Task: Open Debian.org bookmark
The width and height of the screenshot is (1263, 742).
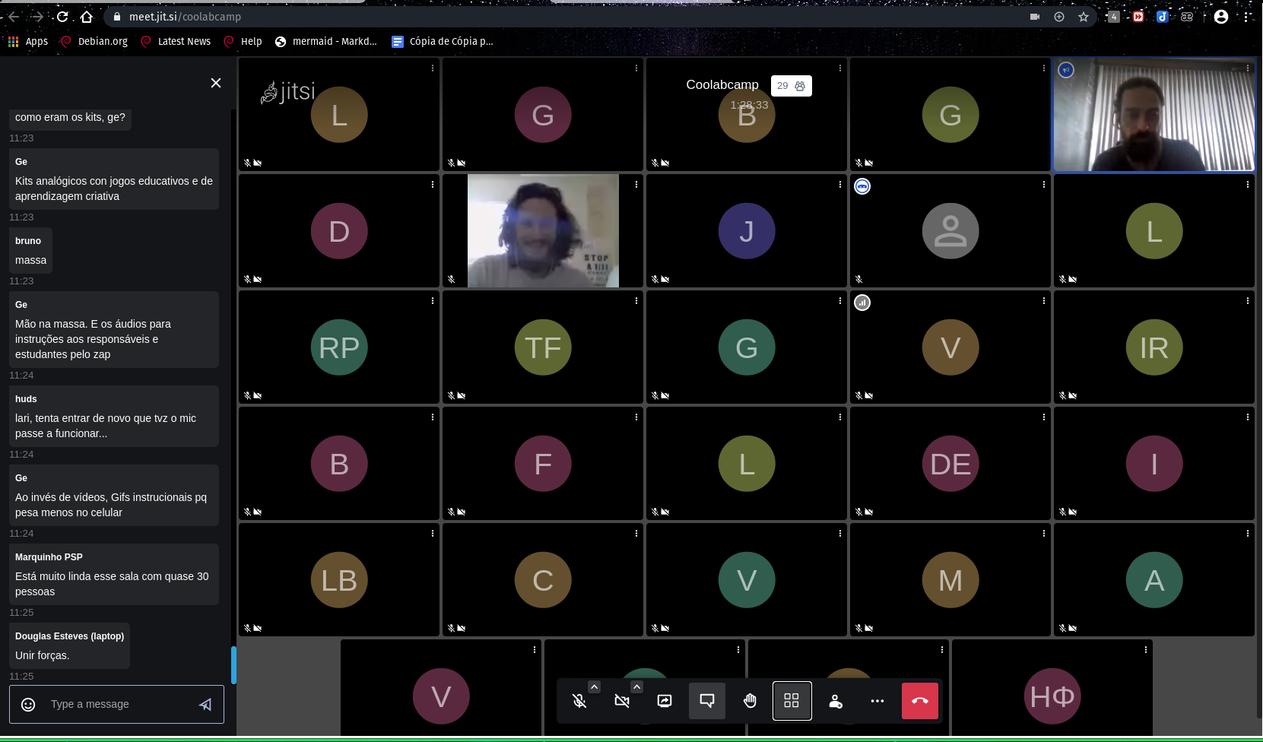Action: pos(94,42)
